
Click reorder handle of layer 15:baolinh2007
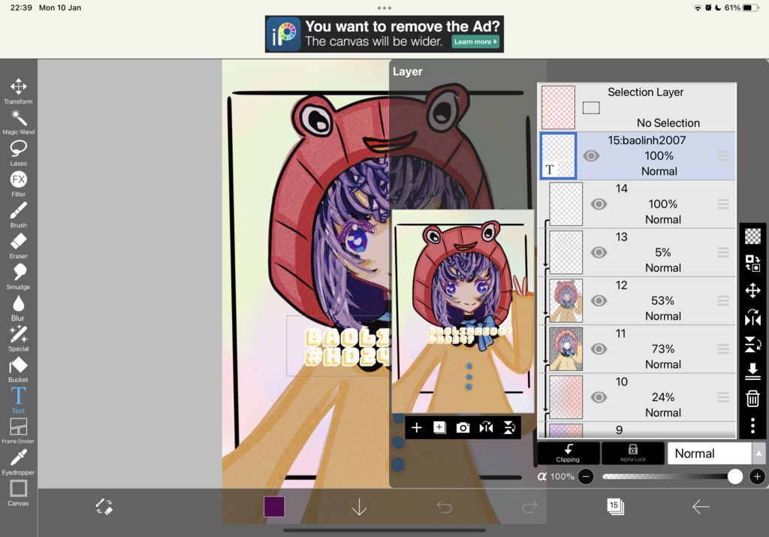click(x=723, y=156)
